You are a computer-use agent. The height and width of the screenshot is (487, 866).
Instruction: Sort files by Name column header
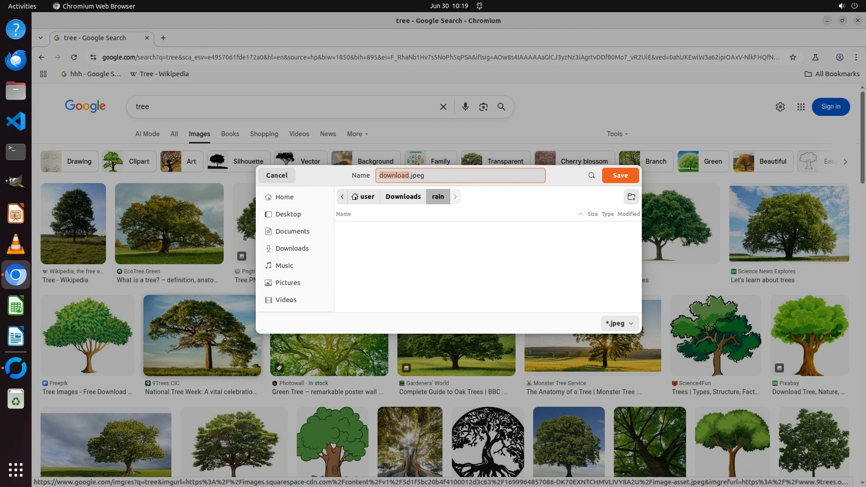(343, 214)
